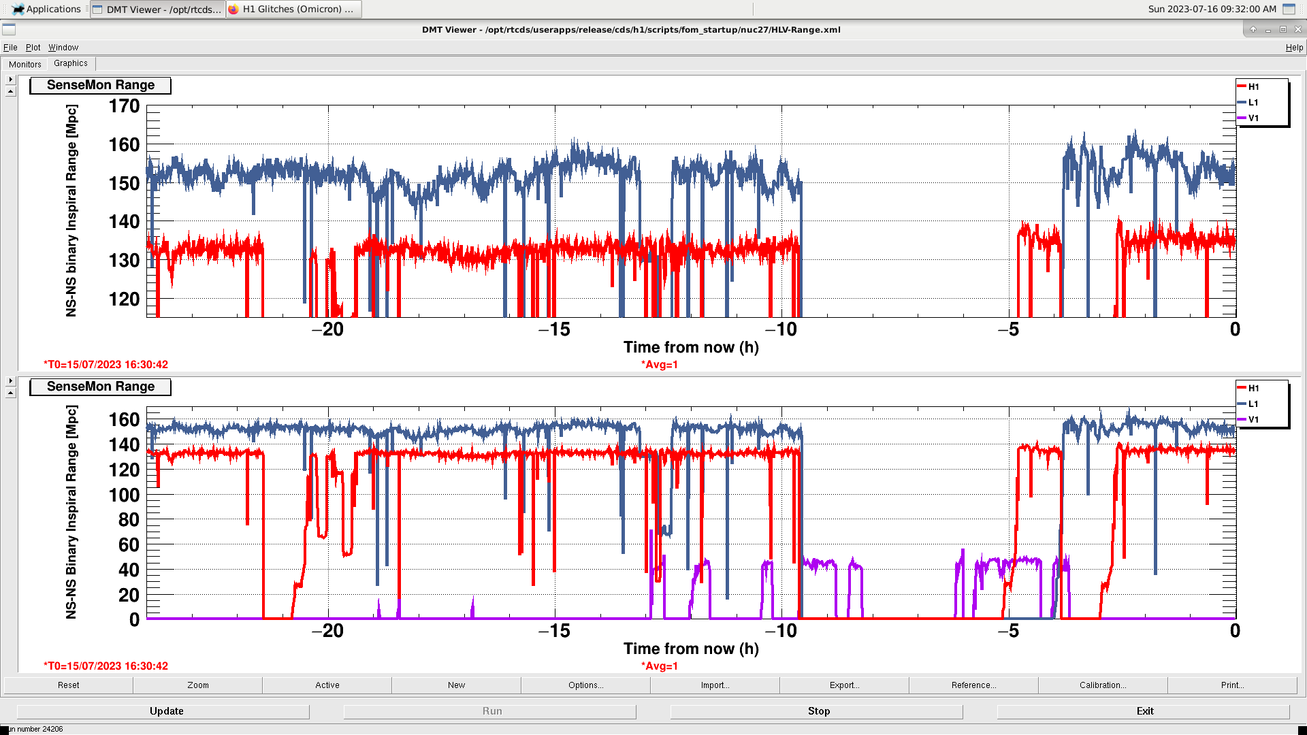This screenshot has height=735, width=1307.
Task: Open the Help menu
Action: (x=1293, y=48)
